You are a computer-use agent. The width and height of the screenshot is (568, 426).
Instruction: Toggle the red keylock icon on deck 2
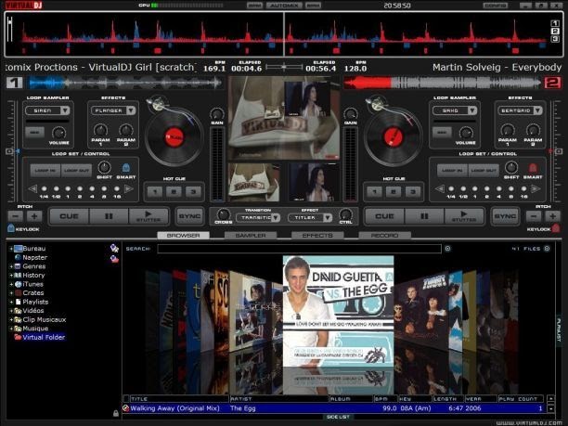tap(556, 228)
